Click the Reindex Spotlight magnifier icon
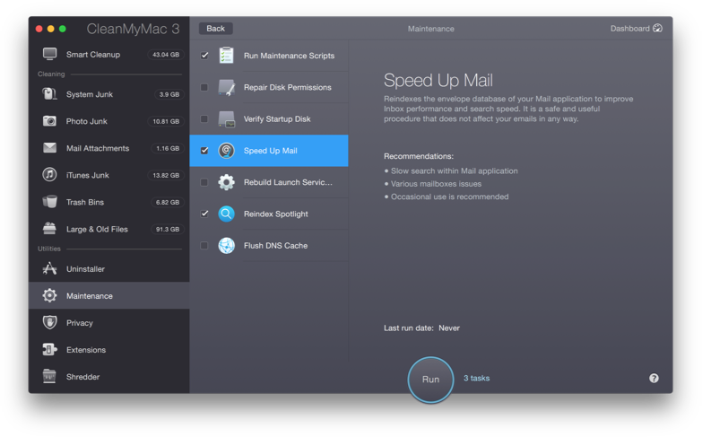The width and height of the screenshot is (702, 437). pyautogui.click(x=227, y=214)
